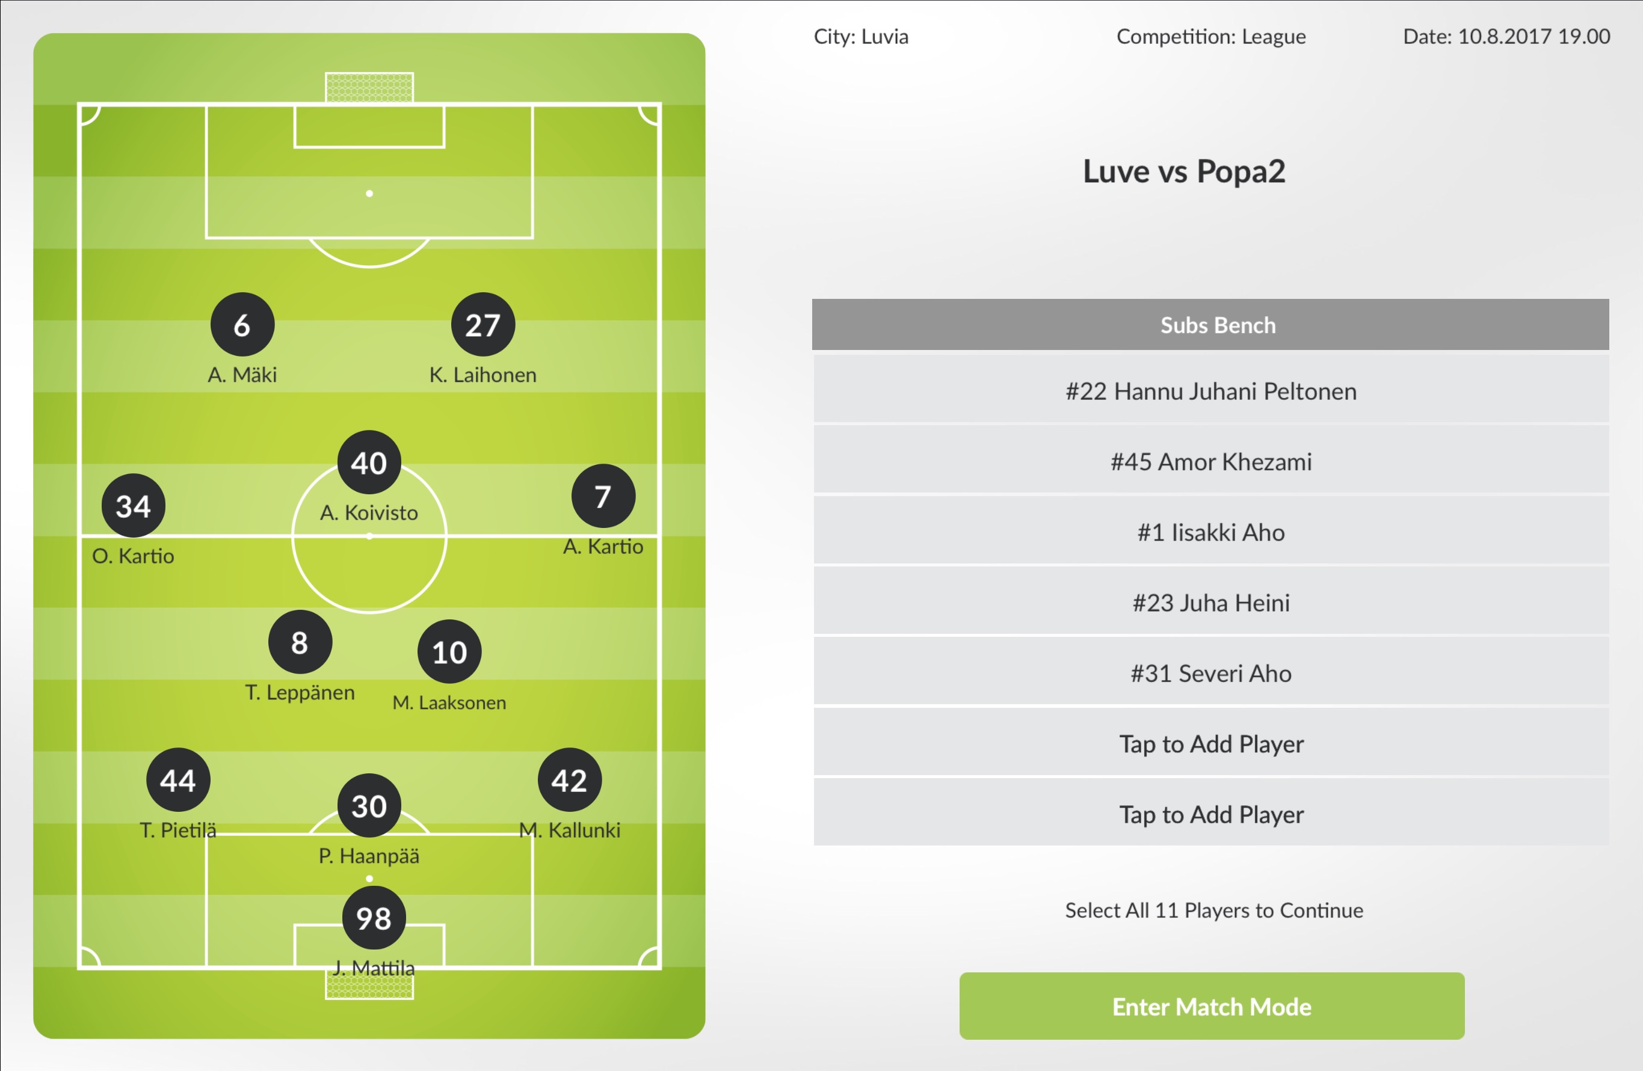The height and width of the screenshot is (1071, 1643).
Task: Select defender 44 T. Pietilä
Action: pyautogui.click(x=178, y=780)
